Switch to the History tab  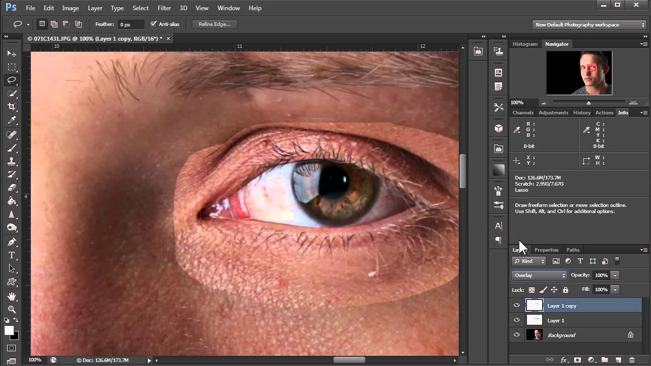pos(582,113)
